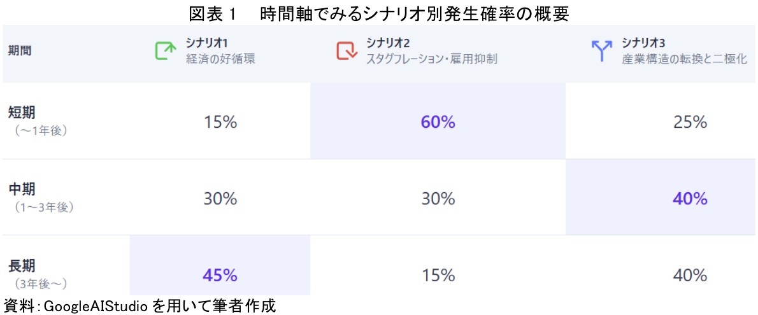
Task: Select the シナリオ1 column header text
Action: click(x=208, y=43)
